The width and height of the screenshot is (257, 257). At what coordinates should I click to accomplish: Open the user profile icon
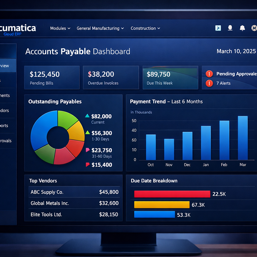[x=230, y=28]
